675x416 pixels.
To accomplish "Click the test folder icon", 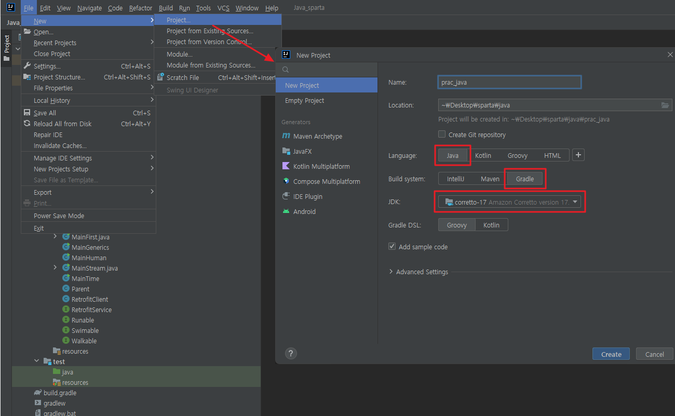I will click(x=47, y=361).
